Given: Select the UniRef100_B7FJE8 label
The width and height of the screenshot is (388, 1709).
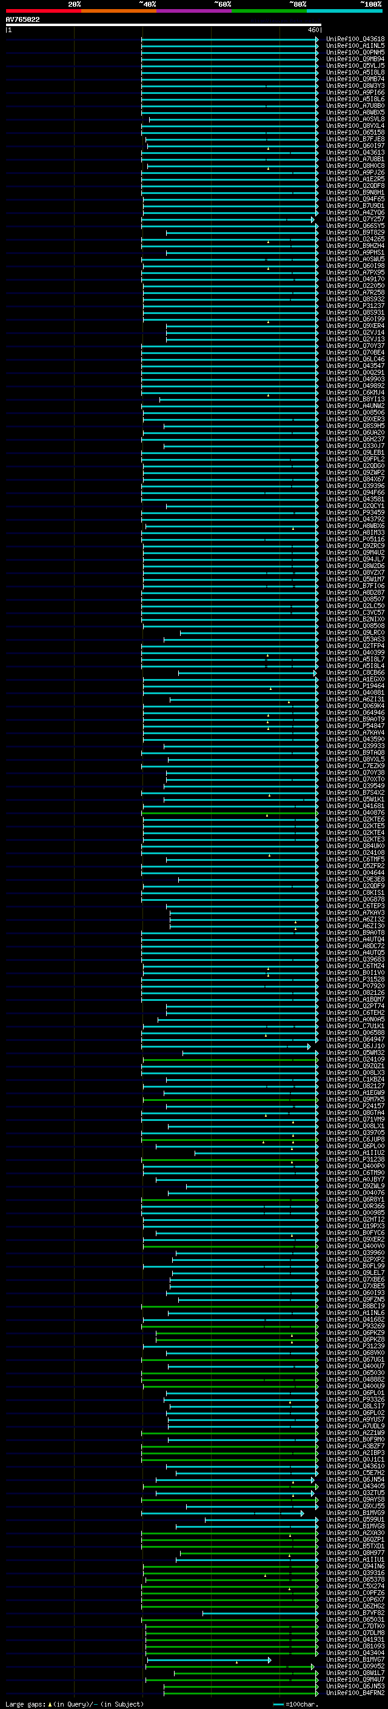Looking at the screenshot, I should pyautogui.click(x=355, y=139).
